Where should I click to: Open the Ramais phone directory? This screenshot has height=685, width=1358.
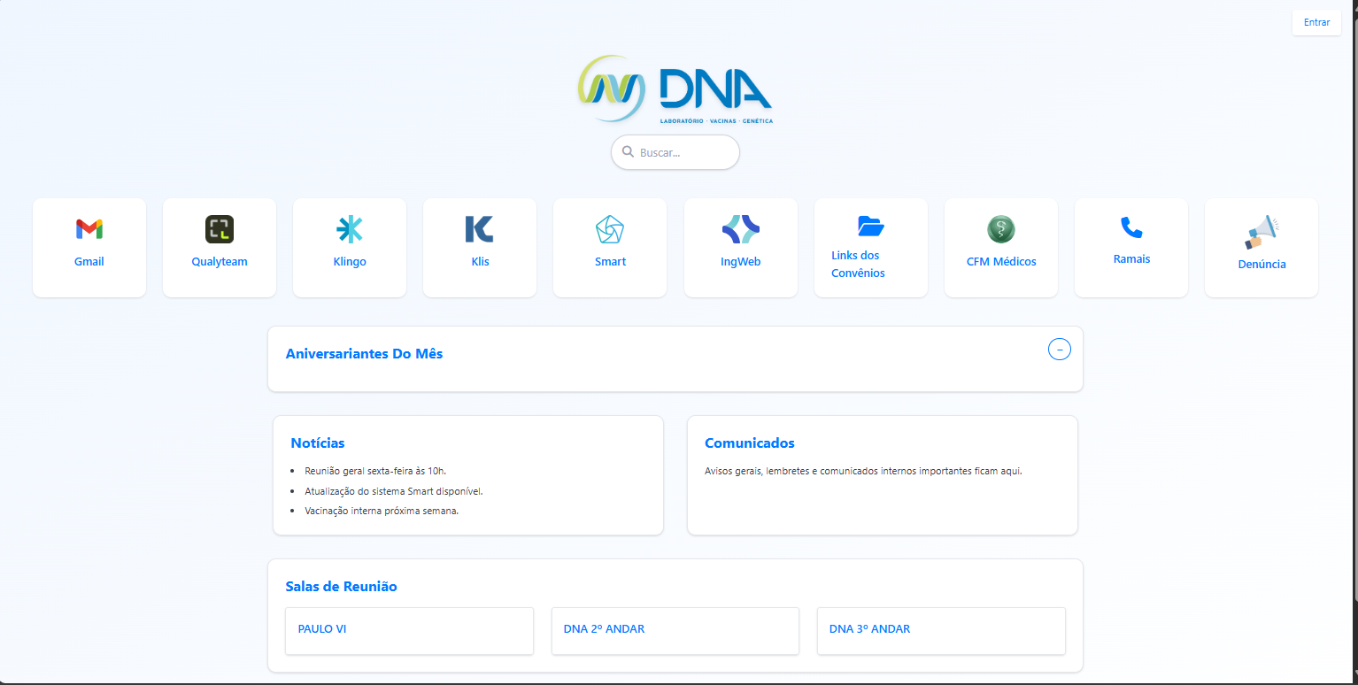pyautogui.click(x=1130, y=247)
